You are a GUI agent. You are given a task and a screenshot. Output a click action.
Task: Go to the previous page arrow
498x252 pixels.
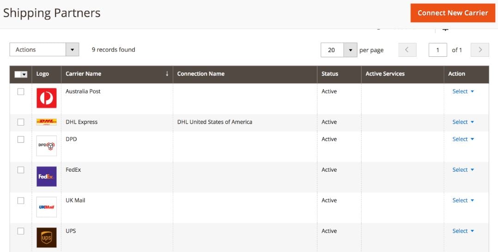[407, 50]
